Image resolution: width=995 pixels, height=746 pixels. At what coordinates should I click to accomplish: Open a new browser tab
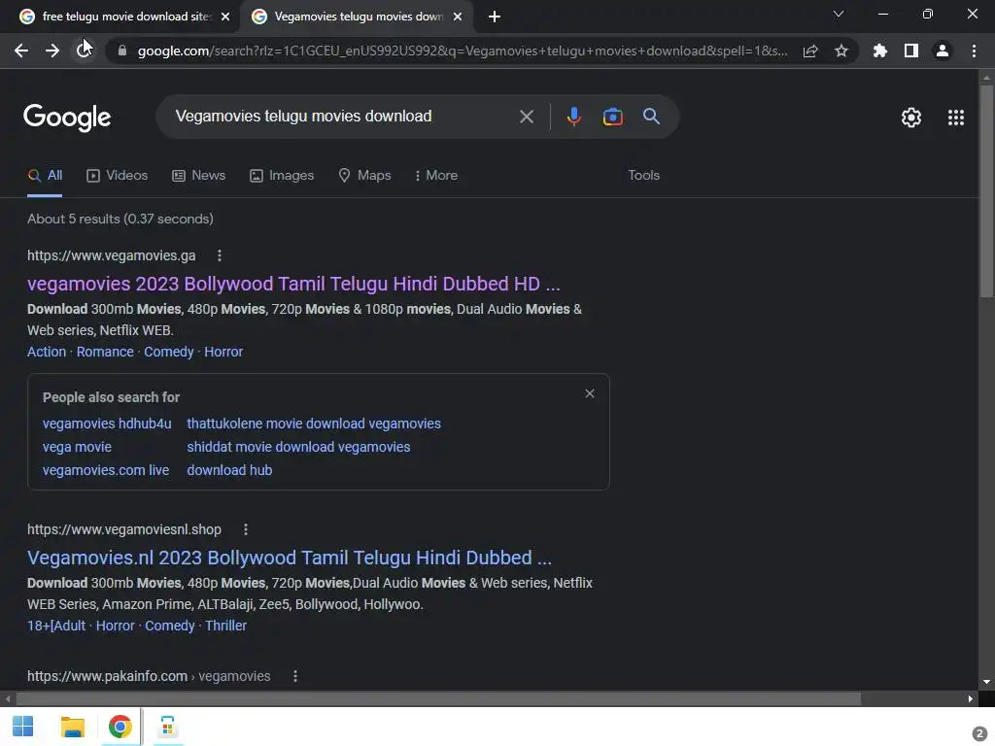495,17
